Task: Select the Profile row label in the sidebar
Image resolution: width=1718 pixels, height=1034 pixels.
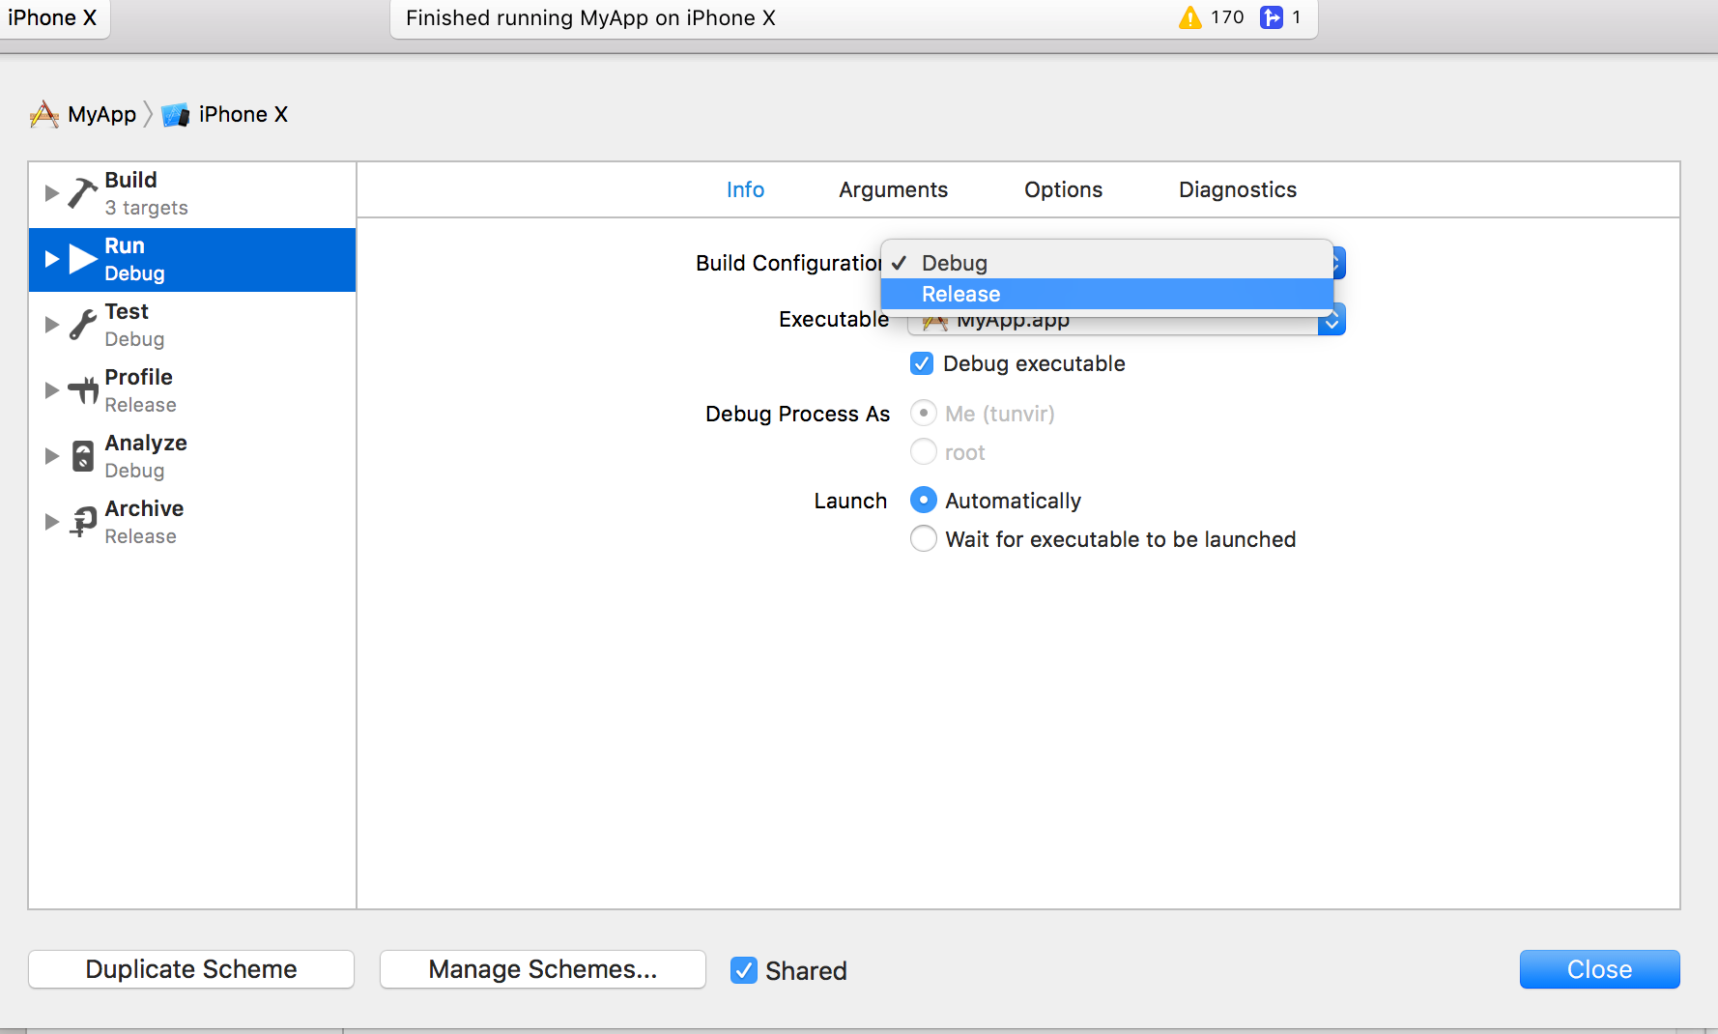Action: click(139, 377)
